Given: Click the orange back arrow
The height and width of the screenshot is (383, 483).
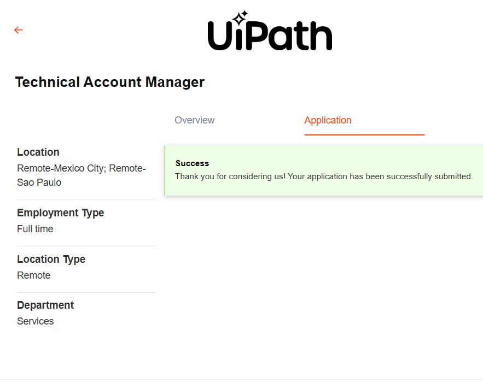Looking at the screenshot, I should pyautogui.click(x=19, y=30).
